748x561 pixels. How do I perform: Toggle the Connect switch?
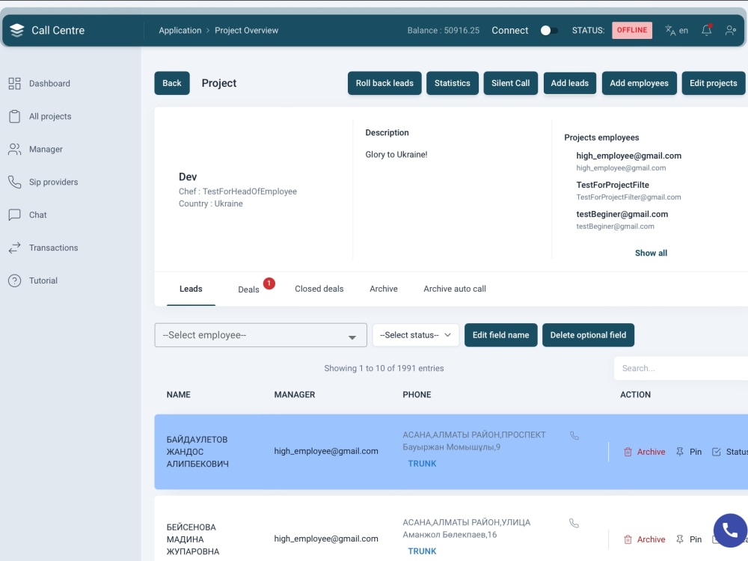548,31
